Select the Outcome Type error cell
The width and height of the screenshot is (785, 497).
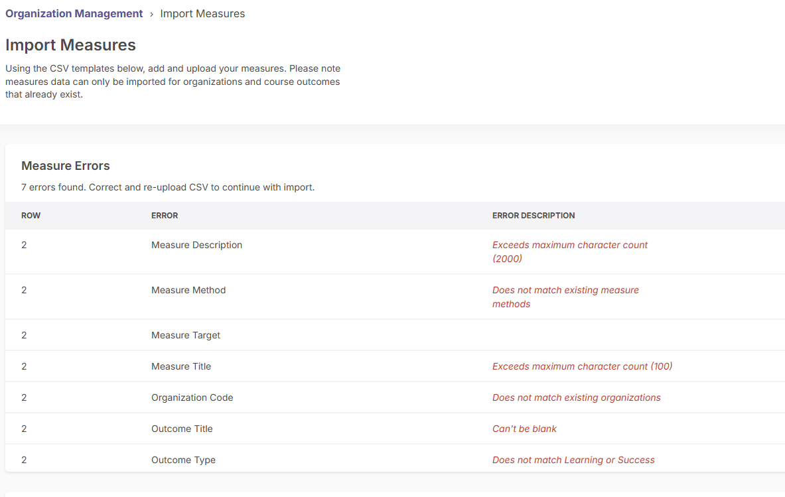pyautogui.click(x=183, y=460)
